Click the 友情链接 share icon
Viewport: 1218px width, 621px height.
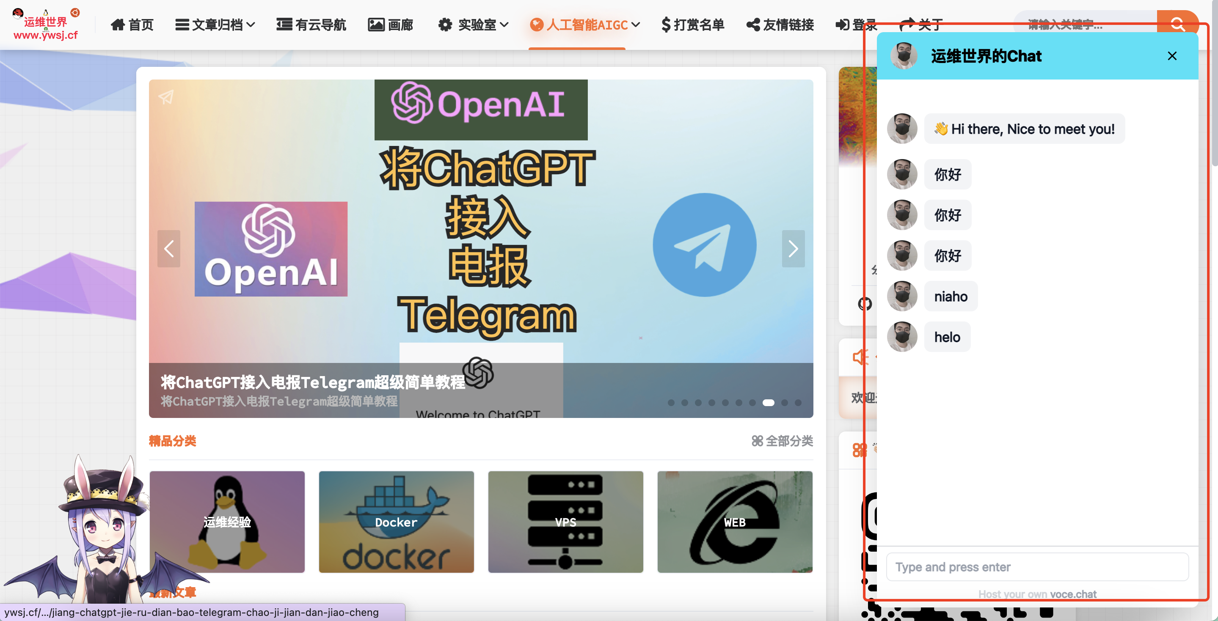coord(753,25)
